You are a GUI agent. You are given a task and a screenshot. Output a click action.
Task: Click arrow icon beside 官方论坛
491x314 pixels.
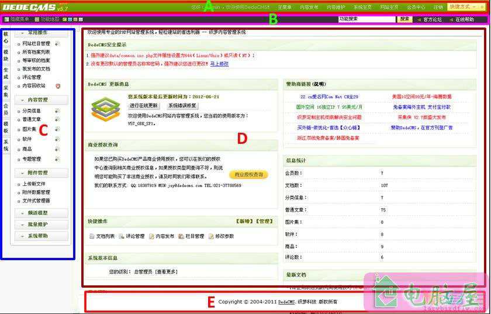419,19
